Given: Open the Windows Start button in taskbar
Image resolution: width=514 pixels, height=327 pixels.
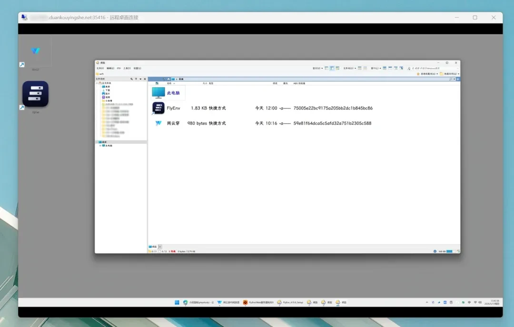Looking at the screenshot, I should [177, 302].
